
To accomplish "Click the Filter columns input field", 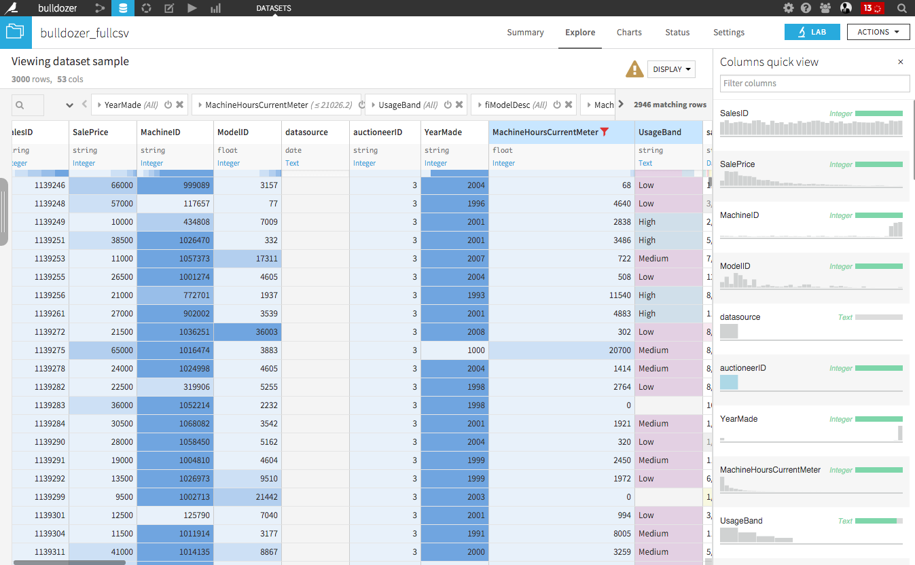I will [x=814, y=84].
